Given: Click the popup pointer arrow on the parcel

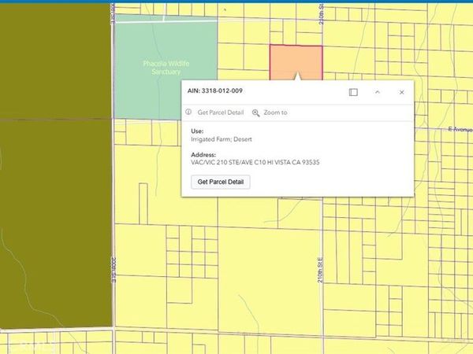Looking at the screenshot, I should pos(296,76).
